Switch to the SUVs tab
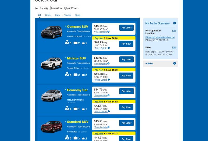 [x=48, y=15]
